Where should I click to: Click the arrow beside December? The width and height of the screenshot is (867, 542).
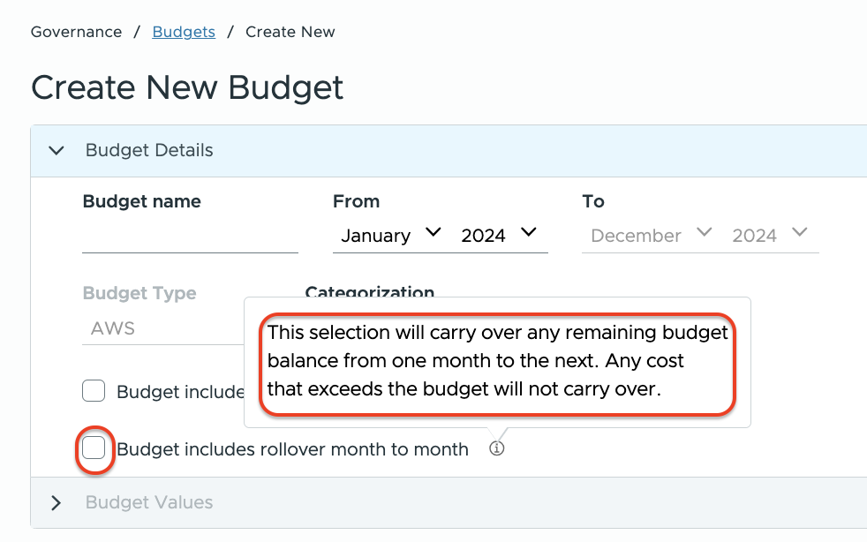[704, 233]
